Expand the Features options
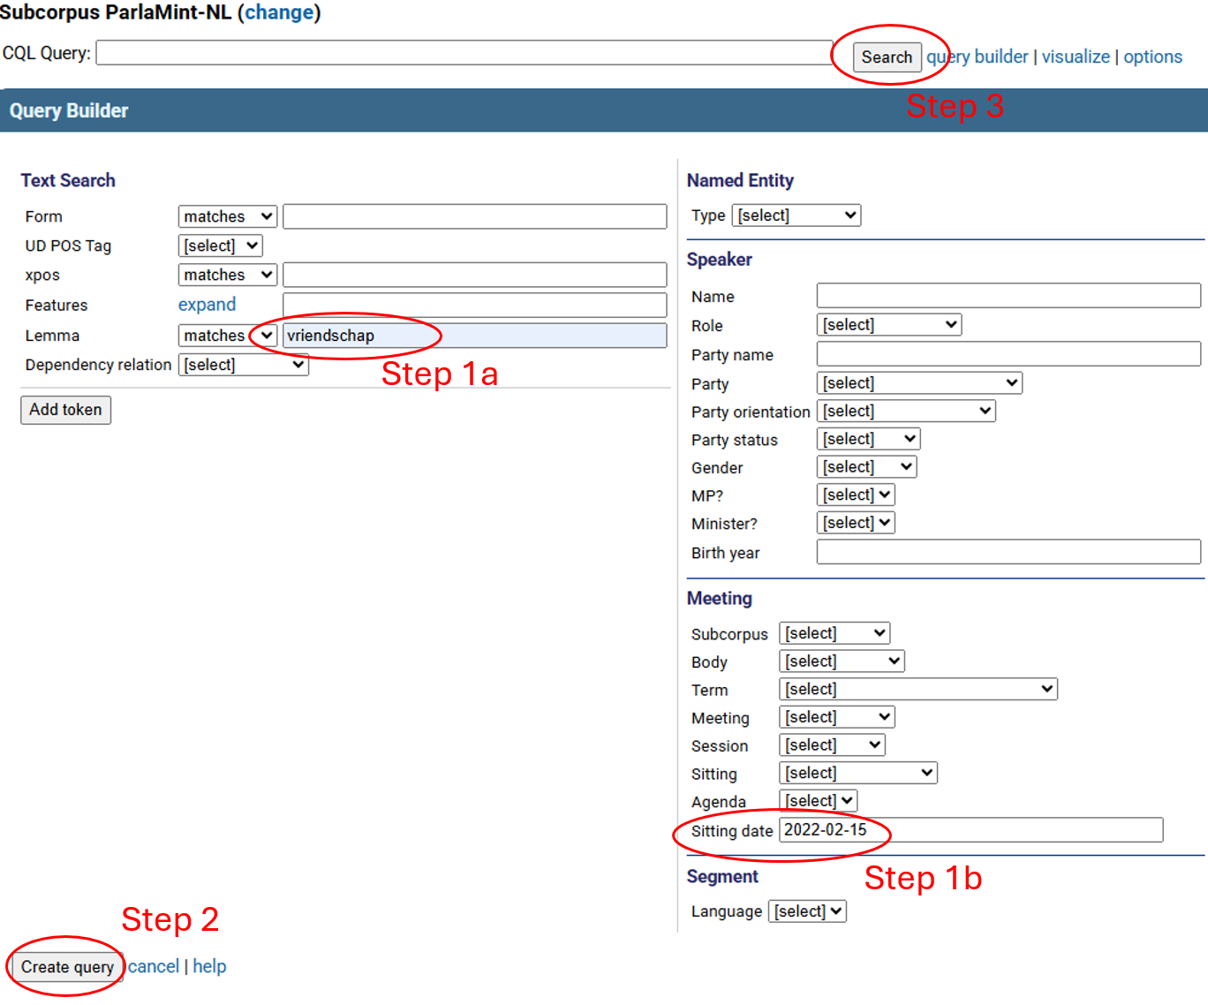This screenshot has height=1005, width=1208. 207,305
